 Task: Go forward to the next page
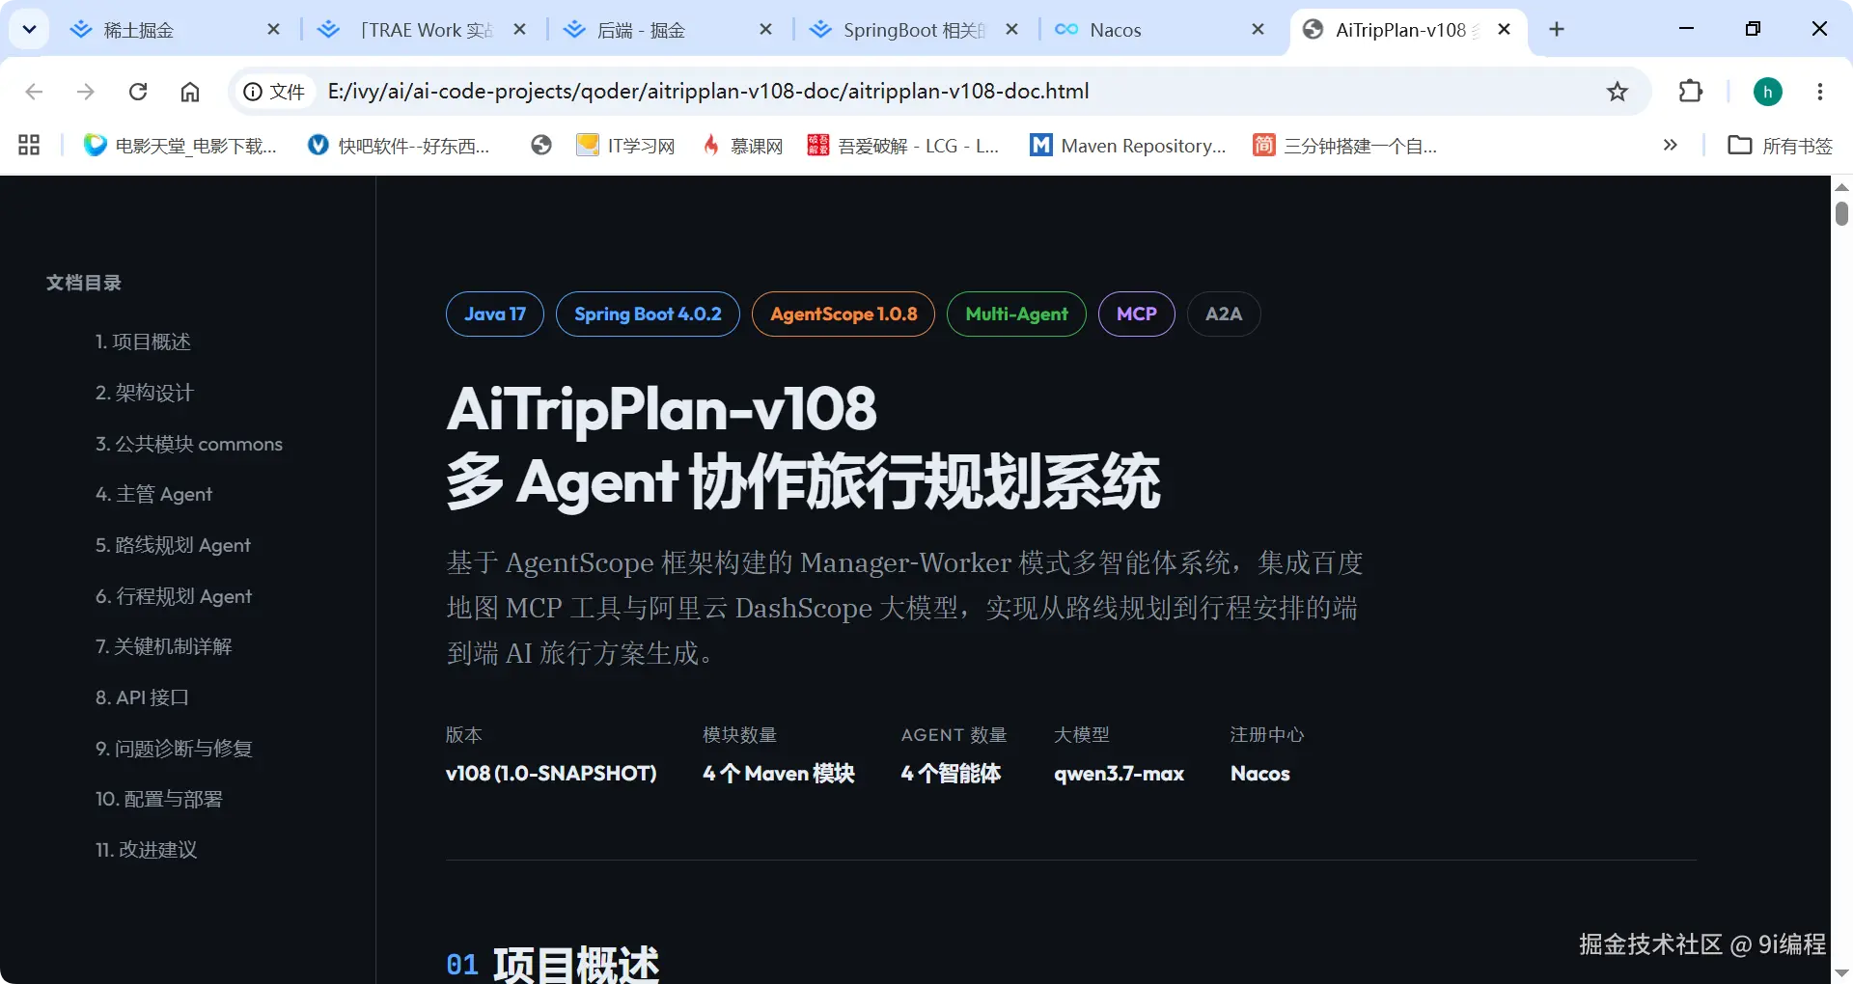click(x=86, y=92)
